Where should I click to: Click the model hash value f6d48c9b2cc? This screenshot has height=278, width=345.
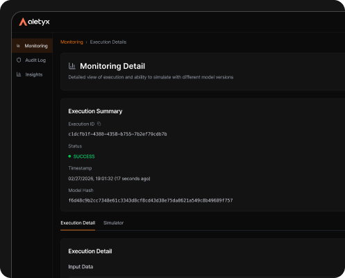point(151,200)
